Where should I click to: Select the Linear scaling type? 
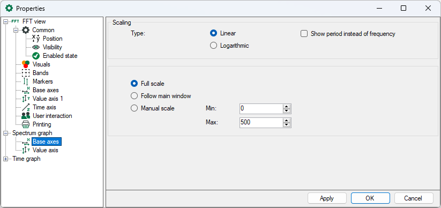pos(213,33)
